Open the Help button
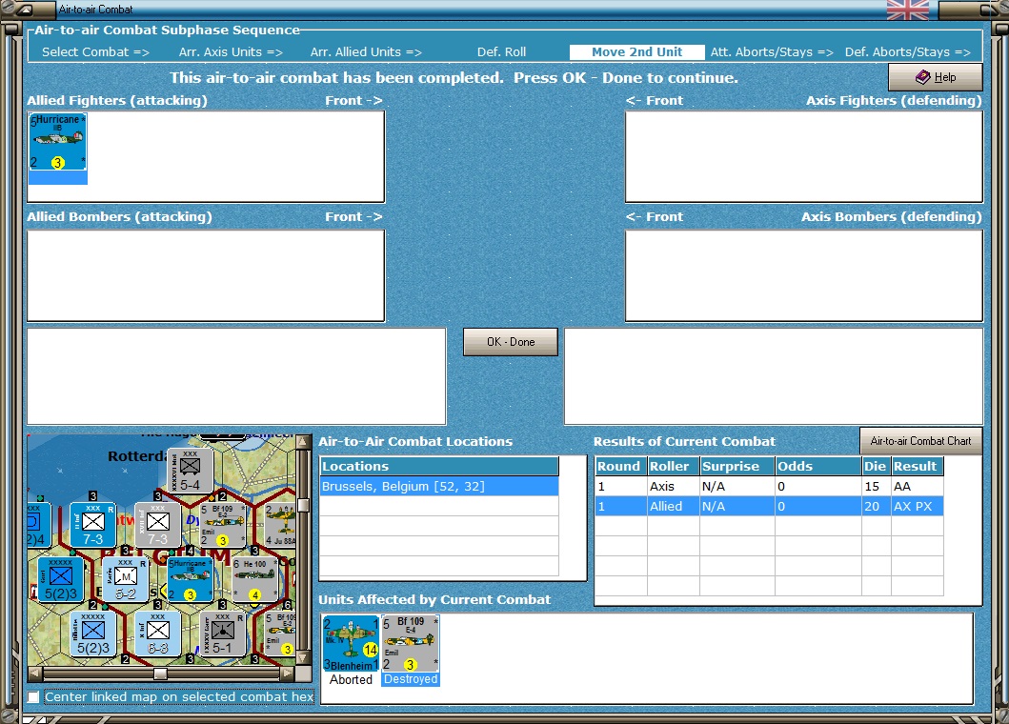Viewport: 1009px width, 724px height. click(935, 77)
